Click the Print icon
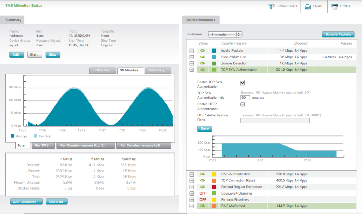Screen dimensions: 362x214 tap(334, 6)
